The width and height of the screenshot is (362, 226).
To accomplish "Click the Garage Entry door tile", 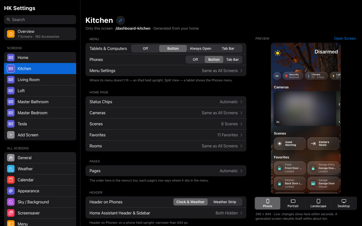I will pyautogui.click(x=323, y=168).
